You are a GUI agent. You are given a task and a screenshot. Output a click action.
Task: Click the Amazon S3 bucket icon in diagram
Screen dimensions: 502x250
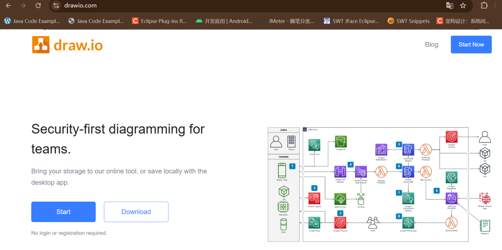coord(341,141)
